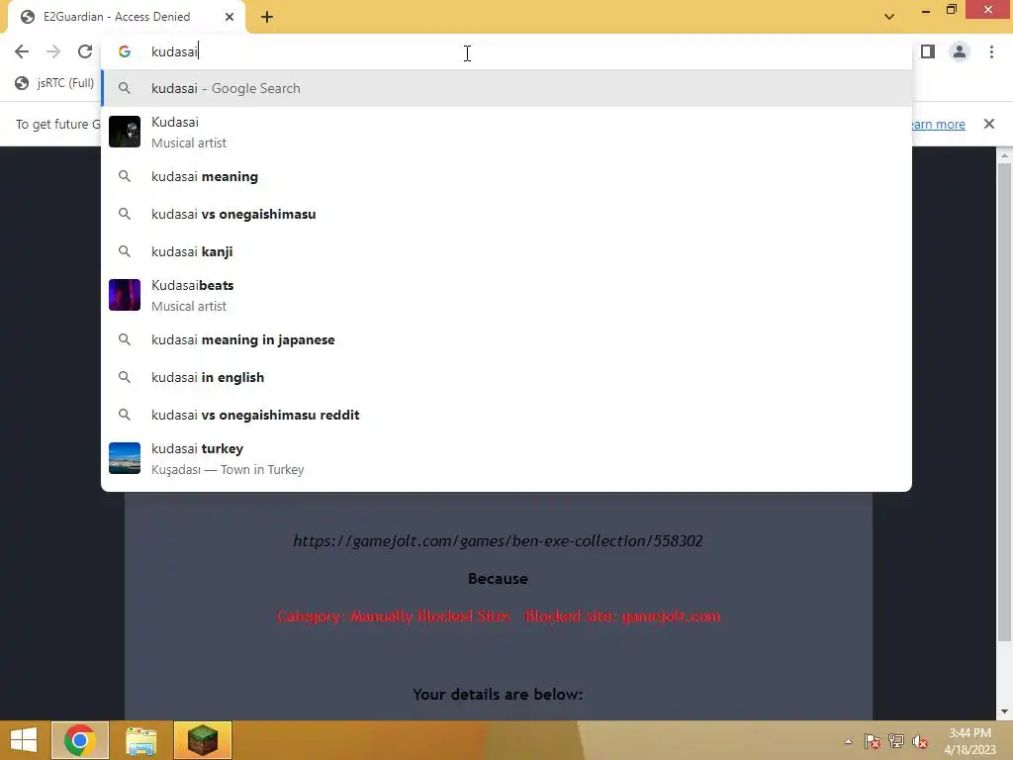Viewport: 1013px width, 760px height.
Task: Choose 'kudasai meaning' suggestion
Action: [x=506, y=176]
